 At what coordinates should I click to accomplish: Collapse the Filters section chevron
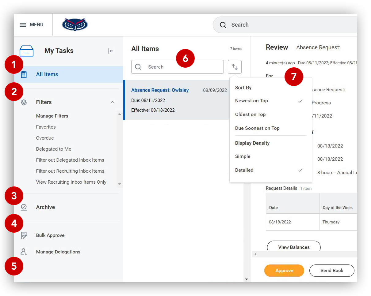coord(113,102)
